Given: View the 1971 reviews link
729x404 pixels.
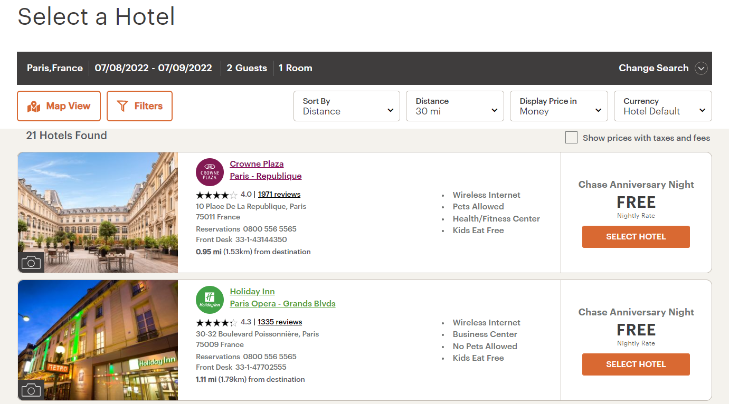Looking at the screenshot, I should coord(279,195).
